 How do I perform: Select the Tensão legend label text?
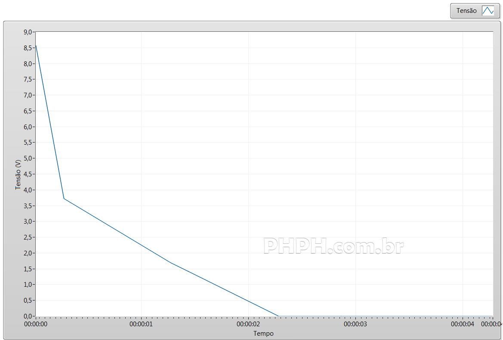(x=466, y=11)
